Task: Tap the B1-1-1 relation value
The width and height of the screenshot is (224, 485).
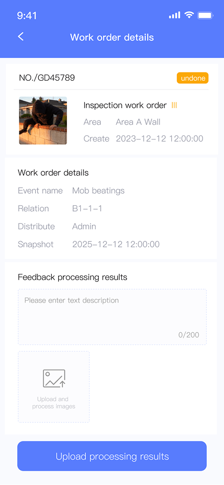Action: point(87,209)
